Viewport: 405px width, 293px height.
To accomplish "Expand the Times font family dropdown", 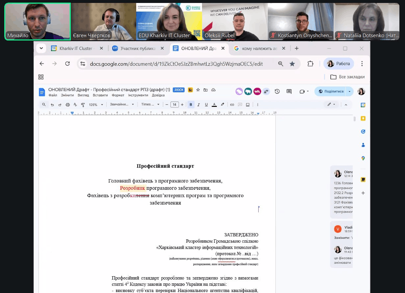I will pos(150,105).
